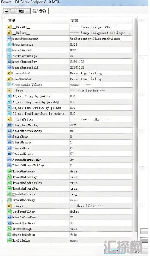Select the TradeOnSunday variable name
This screenshot has height=256, width=150.
coord(24,200)
